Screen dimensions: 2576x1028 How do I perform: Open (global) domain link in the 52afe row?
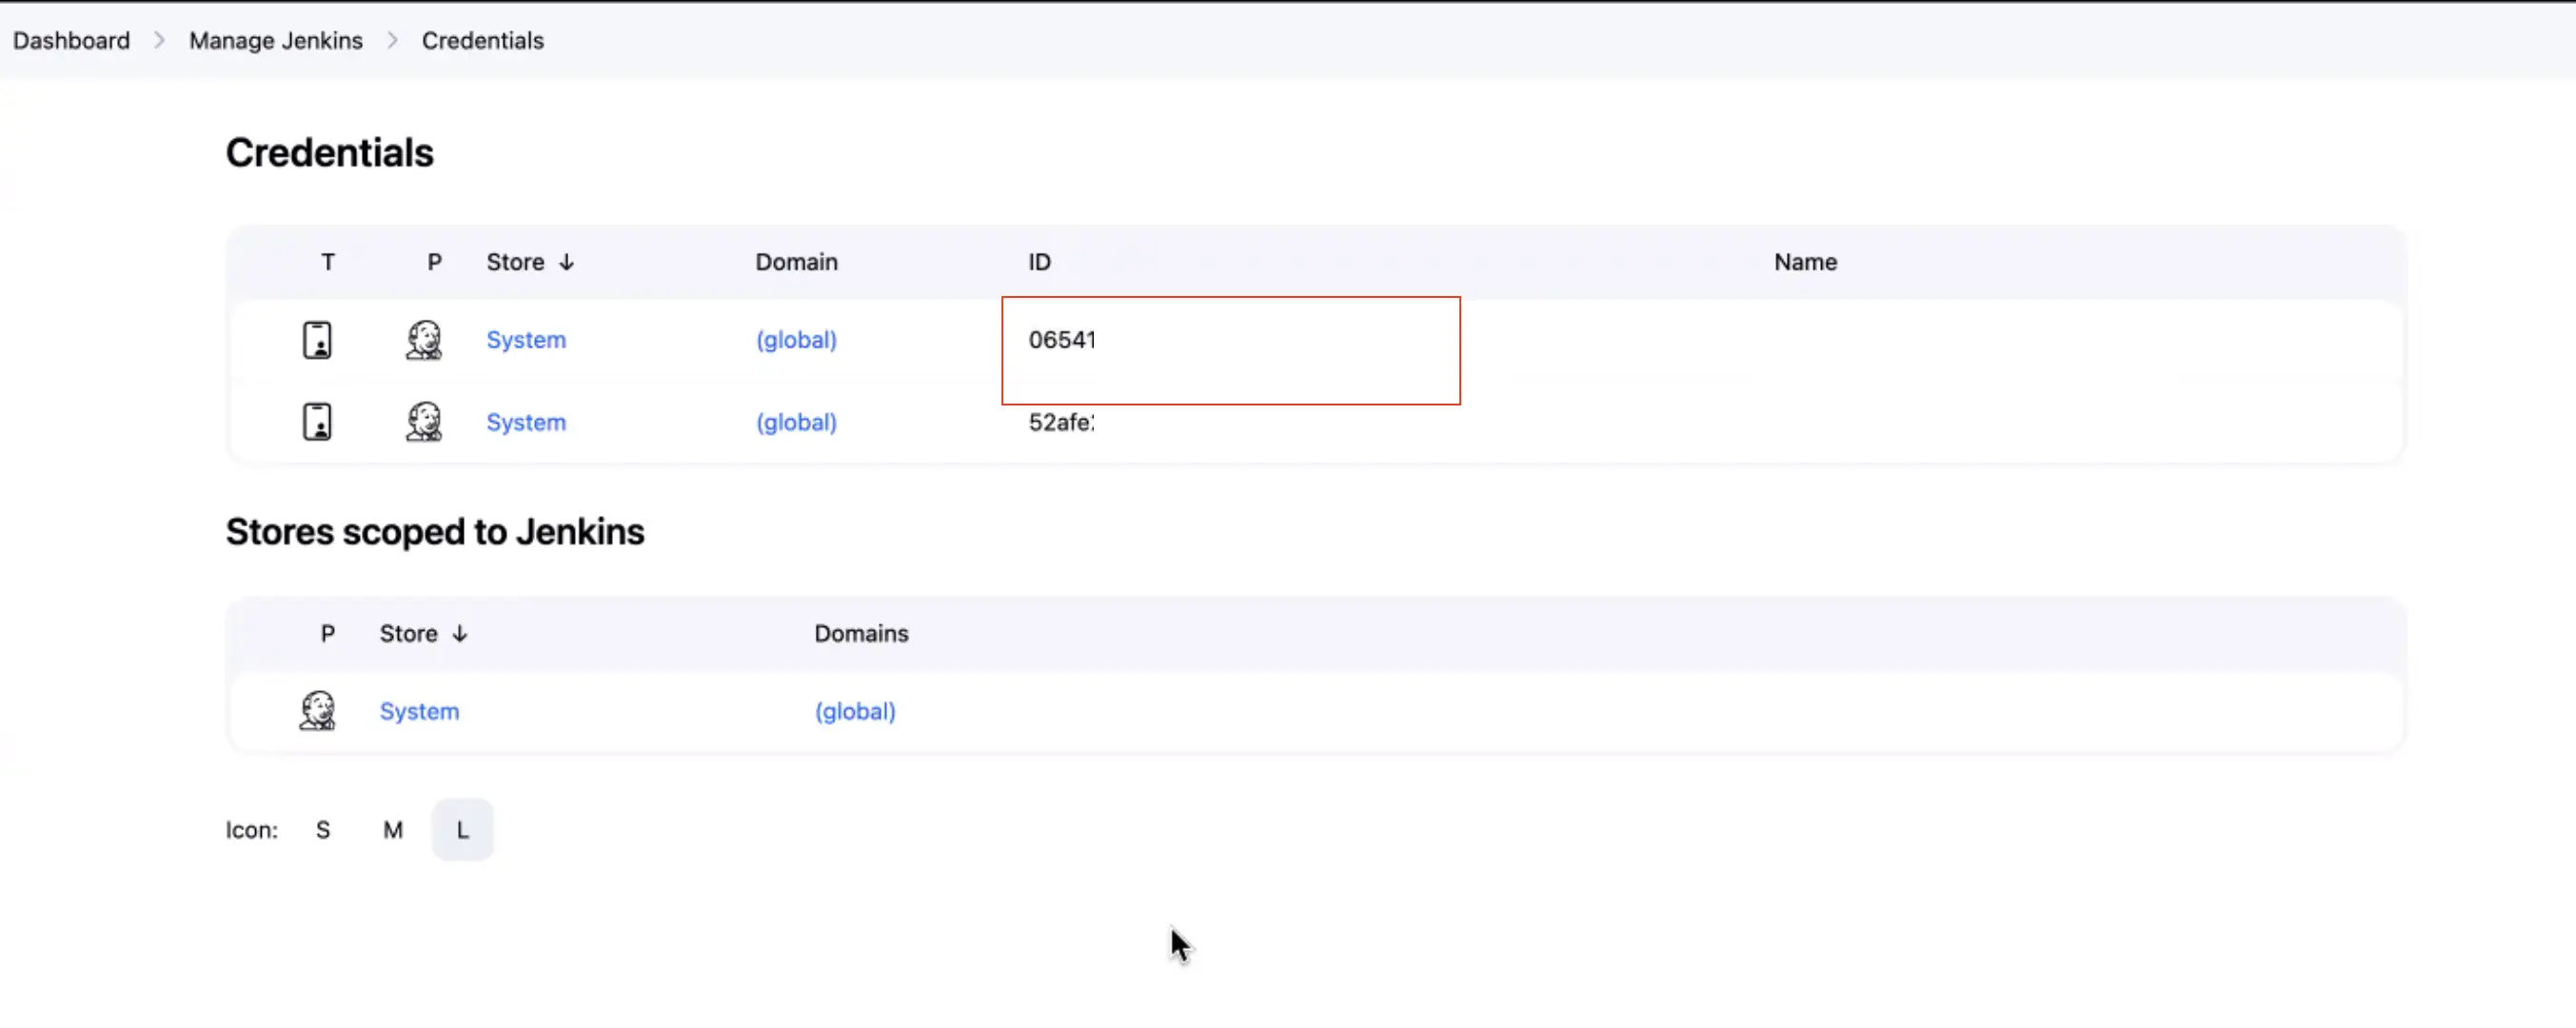[796, 422]
